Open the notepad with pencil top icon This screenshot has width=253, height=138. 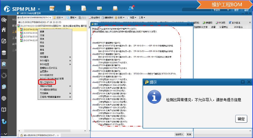click(x=52, y=8)
